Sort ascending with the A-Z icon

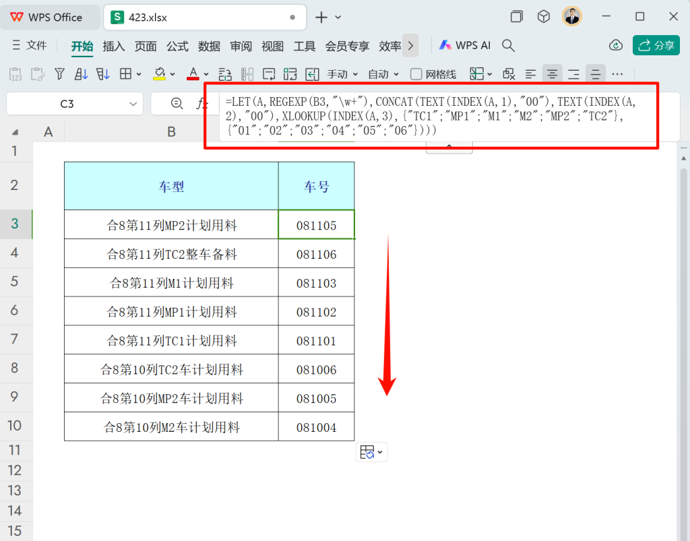[x=81, y=74]
